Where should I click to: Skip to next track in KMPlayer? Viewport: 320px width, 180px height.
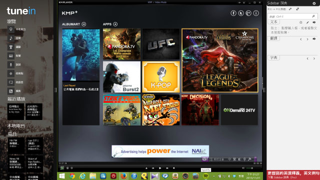tap(167, 168)
